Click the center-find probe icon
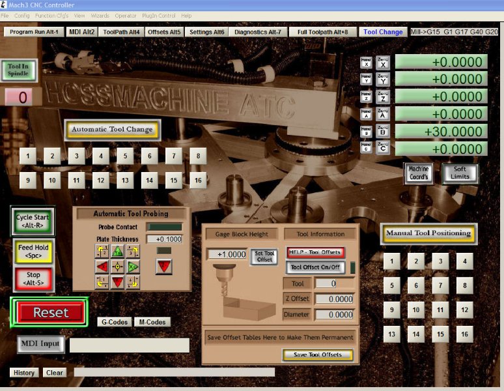 click(117, 267)
